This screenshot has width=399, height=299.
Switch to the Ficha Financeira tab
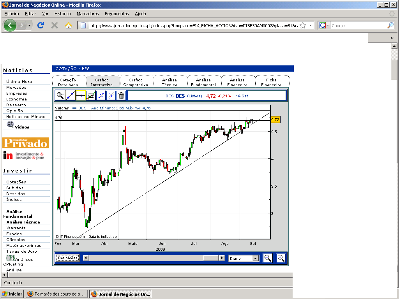[271, 83]
